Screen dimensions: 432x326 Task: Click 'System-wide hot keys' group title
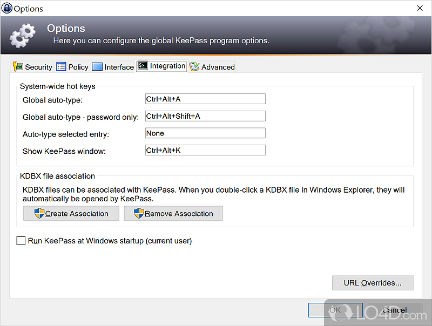pos(58,86)
